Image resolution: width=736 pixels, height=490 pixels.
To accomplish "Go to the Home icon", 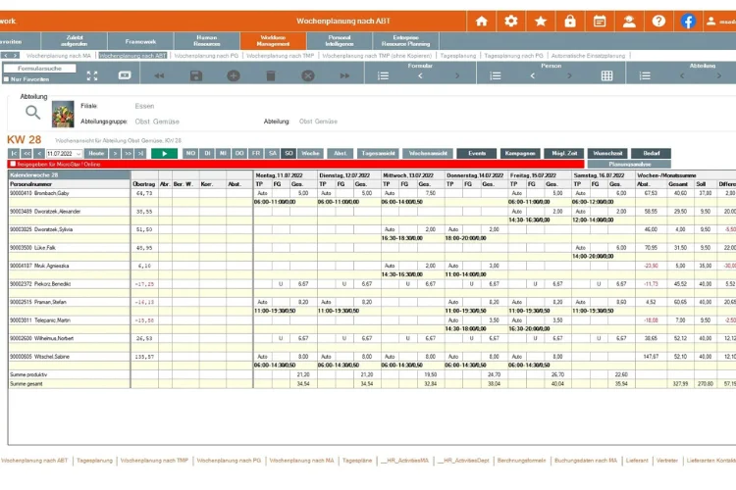I will pos(481,22).
